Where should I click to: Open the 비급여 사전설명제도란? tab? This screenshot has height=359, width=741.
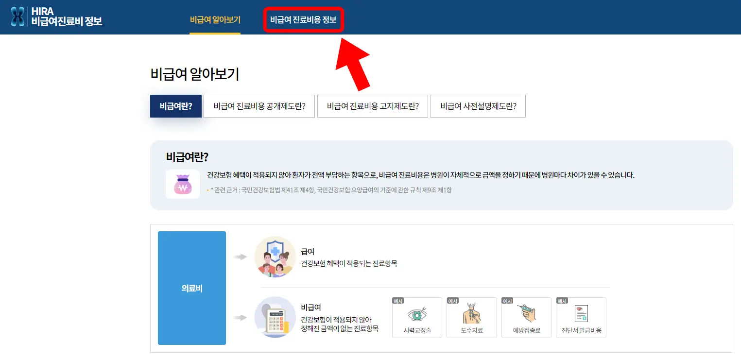(478, 106)
